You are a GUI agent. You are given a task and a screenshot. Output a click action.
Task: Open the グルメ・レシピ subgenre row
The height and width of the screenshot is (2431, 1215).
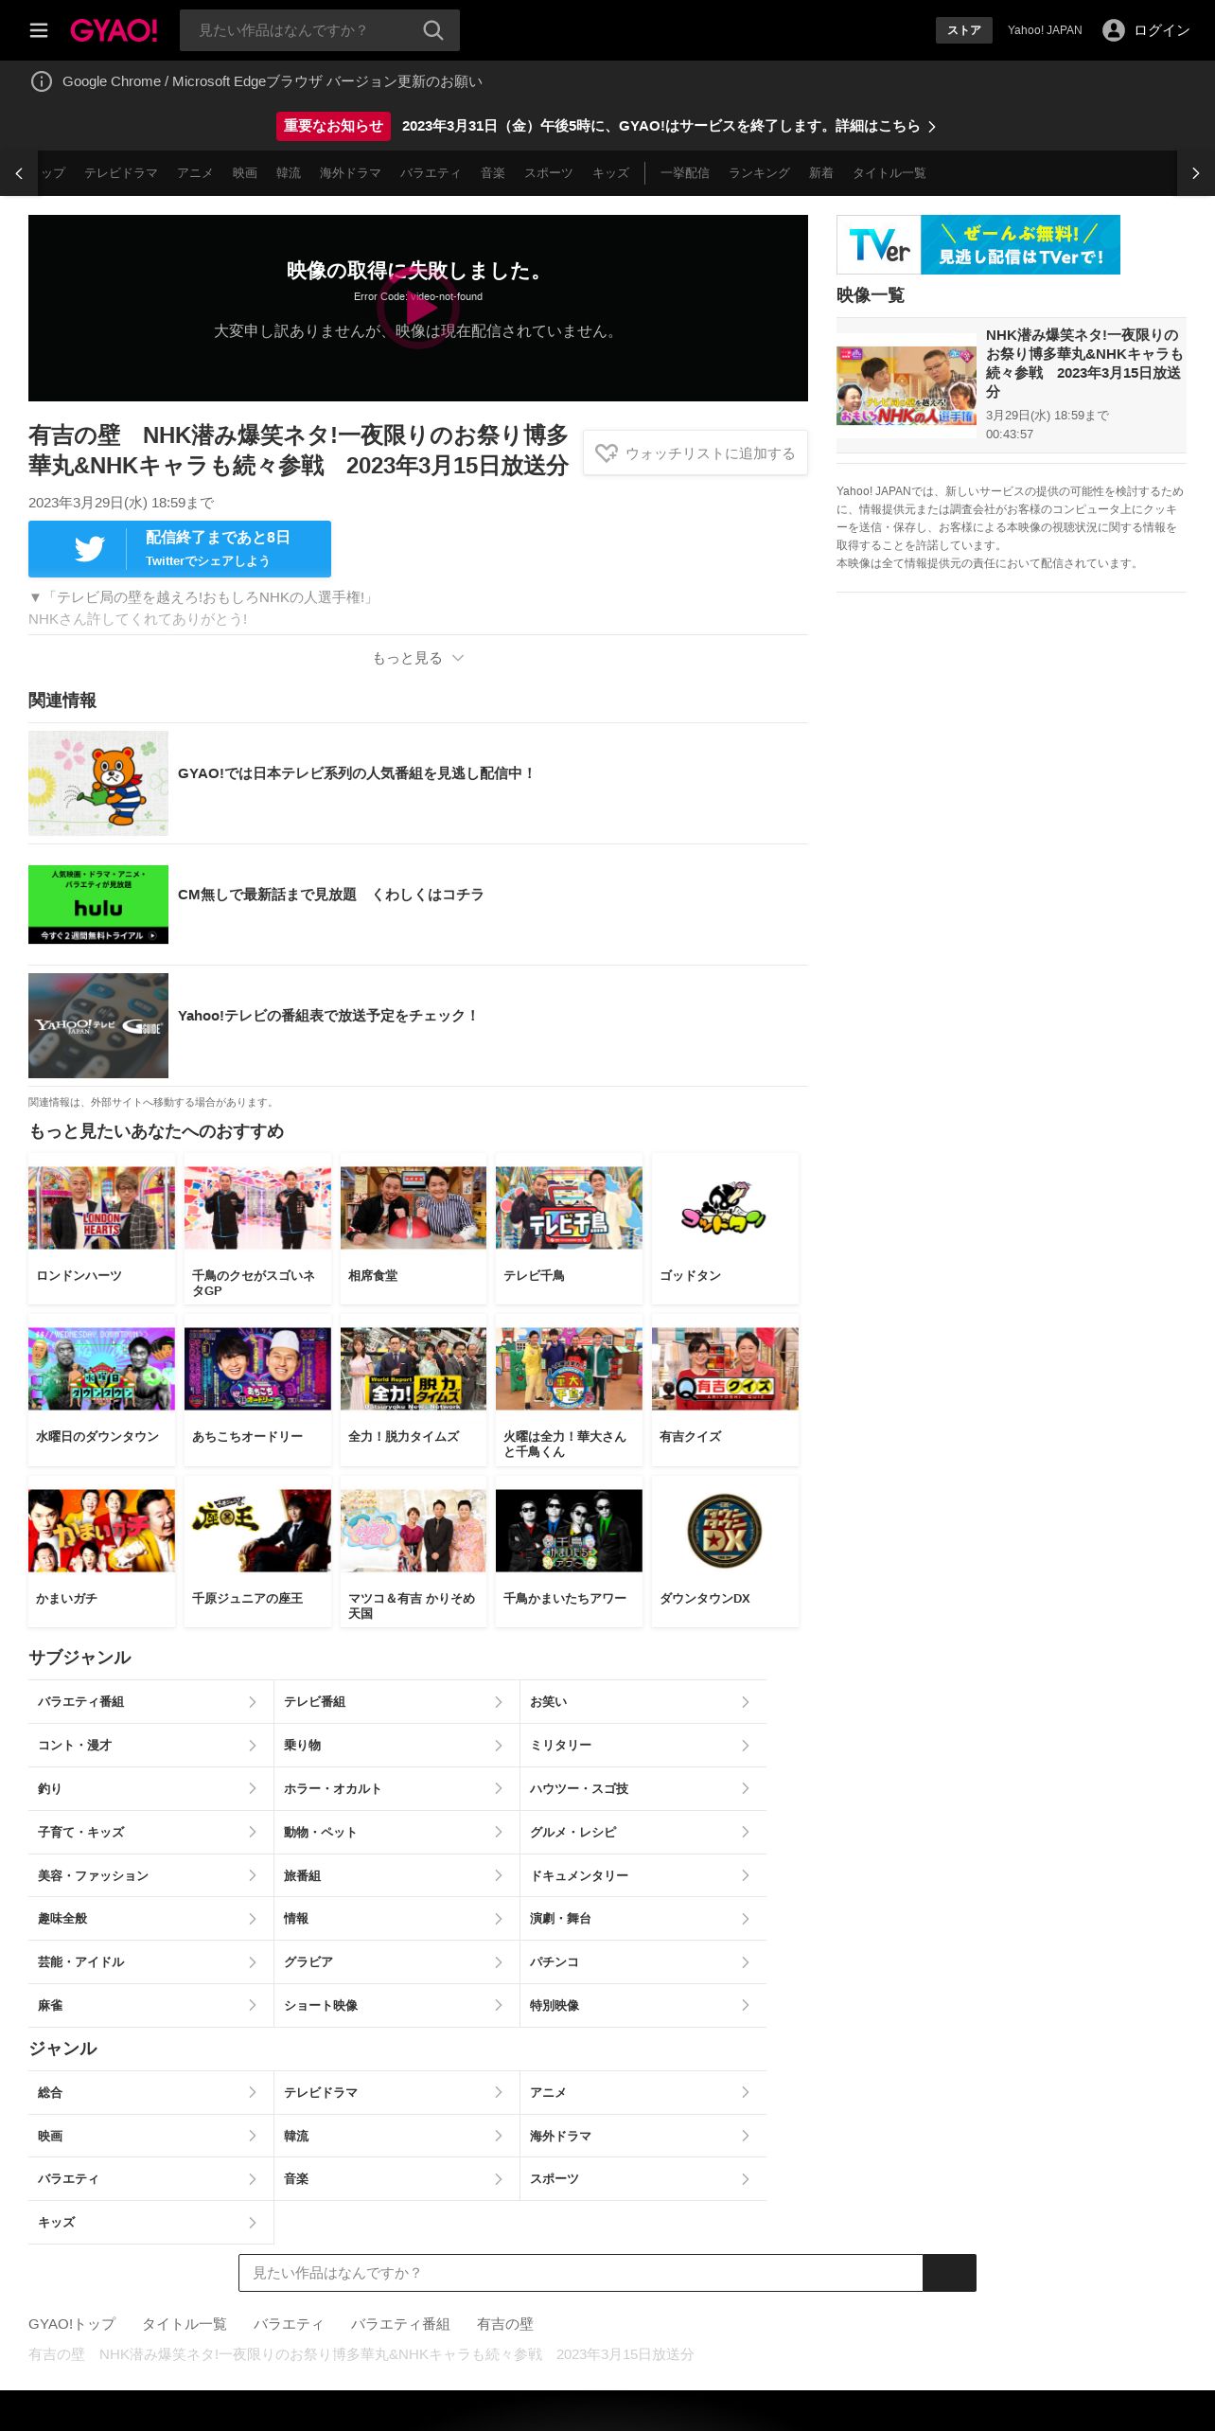coord(643,1833)
